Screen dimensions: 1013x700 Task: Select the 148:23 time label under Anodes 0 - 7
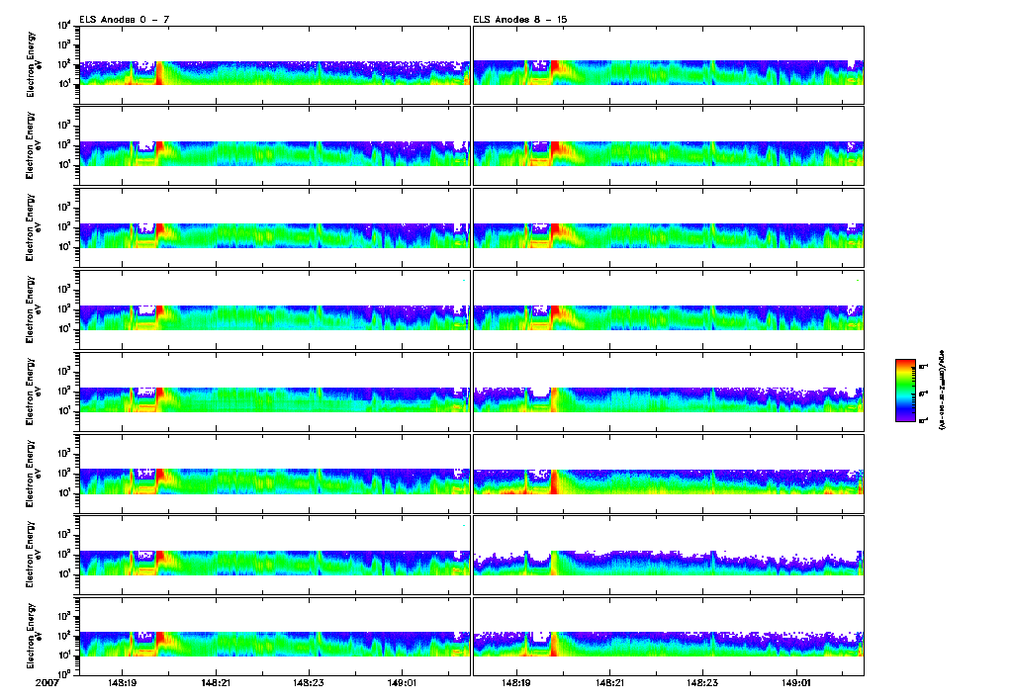pos(309,682)
